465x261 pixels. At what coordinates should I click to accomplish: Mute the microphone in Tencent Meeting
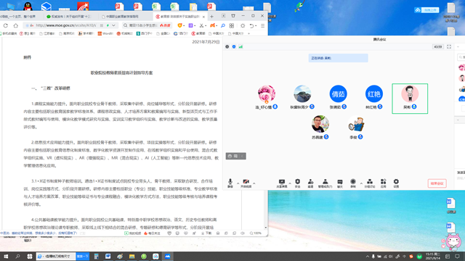[230, 183]
